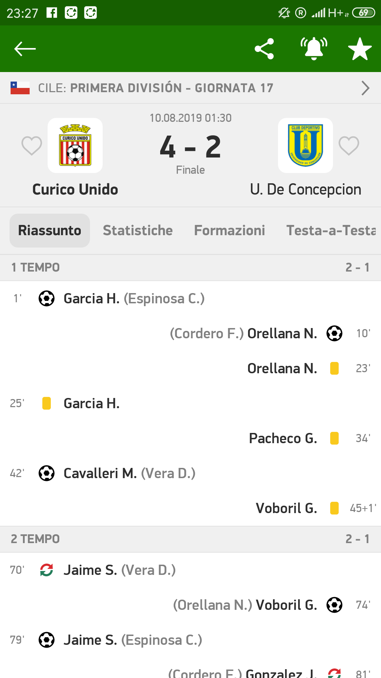Tap the notification bell icon
Viewport: 381px width, 678px height.
(x=314, y=49)
